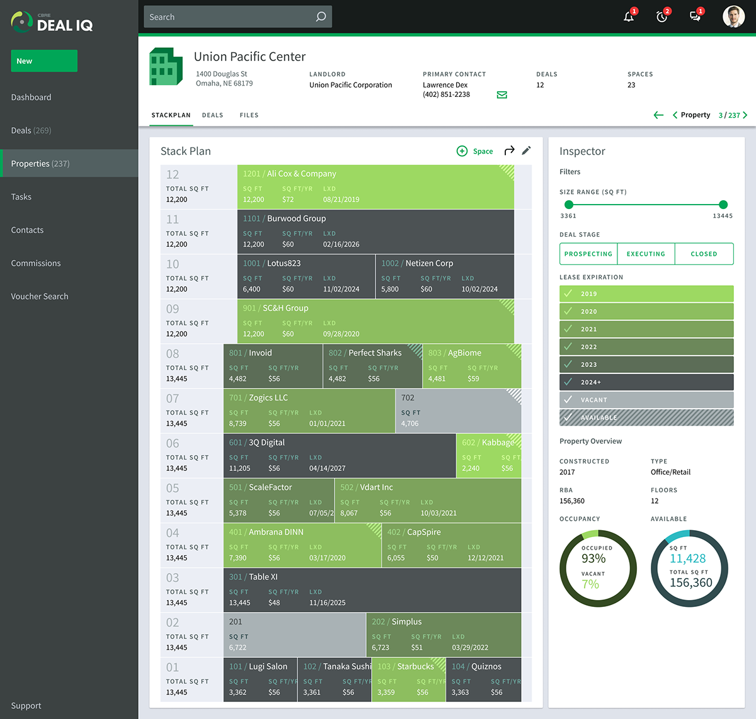Select the maximum size range slider handle
The image size is (756, 719).
(x=723, y=205)
